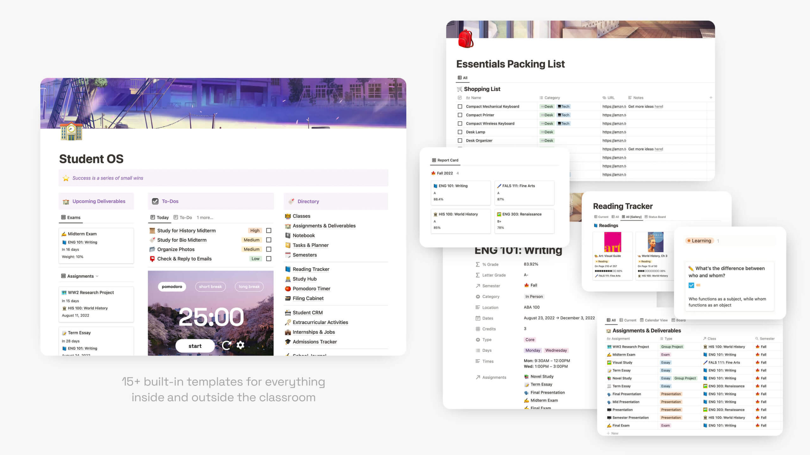
Task: Toggle the checkbox for Compact Printer item
Action: point(459,115)
